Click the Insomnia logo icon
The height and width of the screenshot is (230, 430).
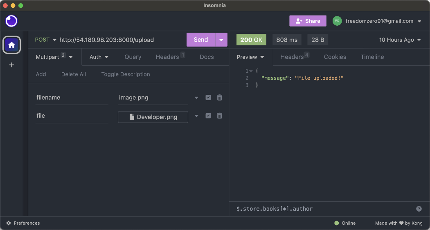[11, 21]
